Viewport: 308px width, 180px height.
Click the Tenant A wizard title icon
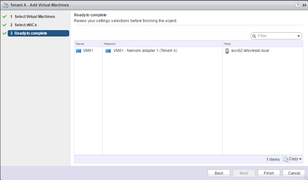click(x=5, y=5)
